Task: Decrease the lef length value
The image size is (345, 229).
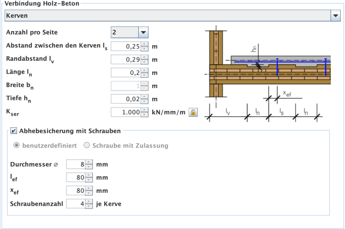Action: (x=89, y=180)
